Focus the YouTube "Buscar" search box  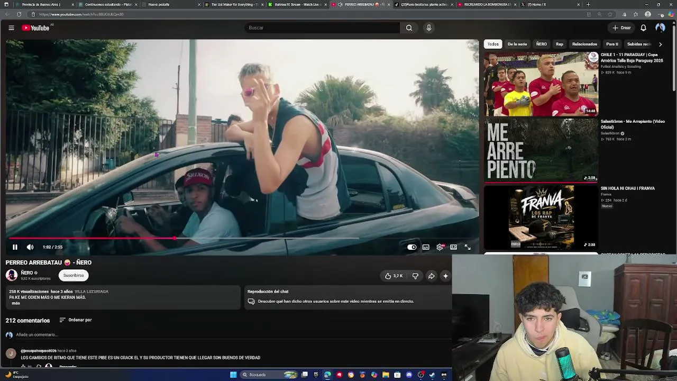[322, 28]
